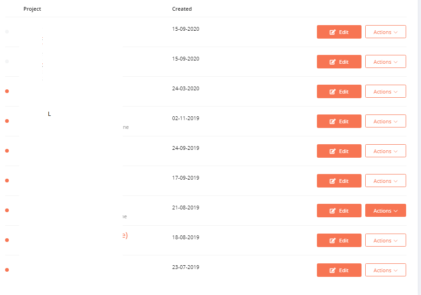
Task: Click the pencil icon in the 17-09-2019 row
Action: click(x=332, y=181)
